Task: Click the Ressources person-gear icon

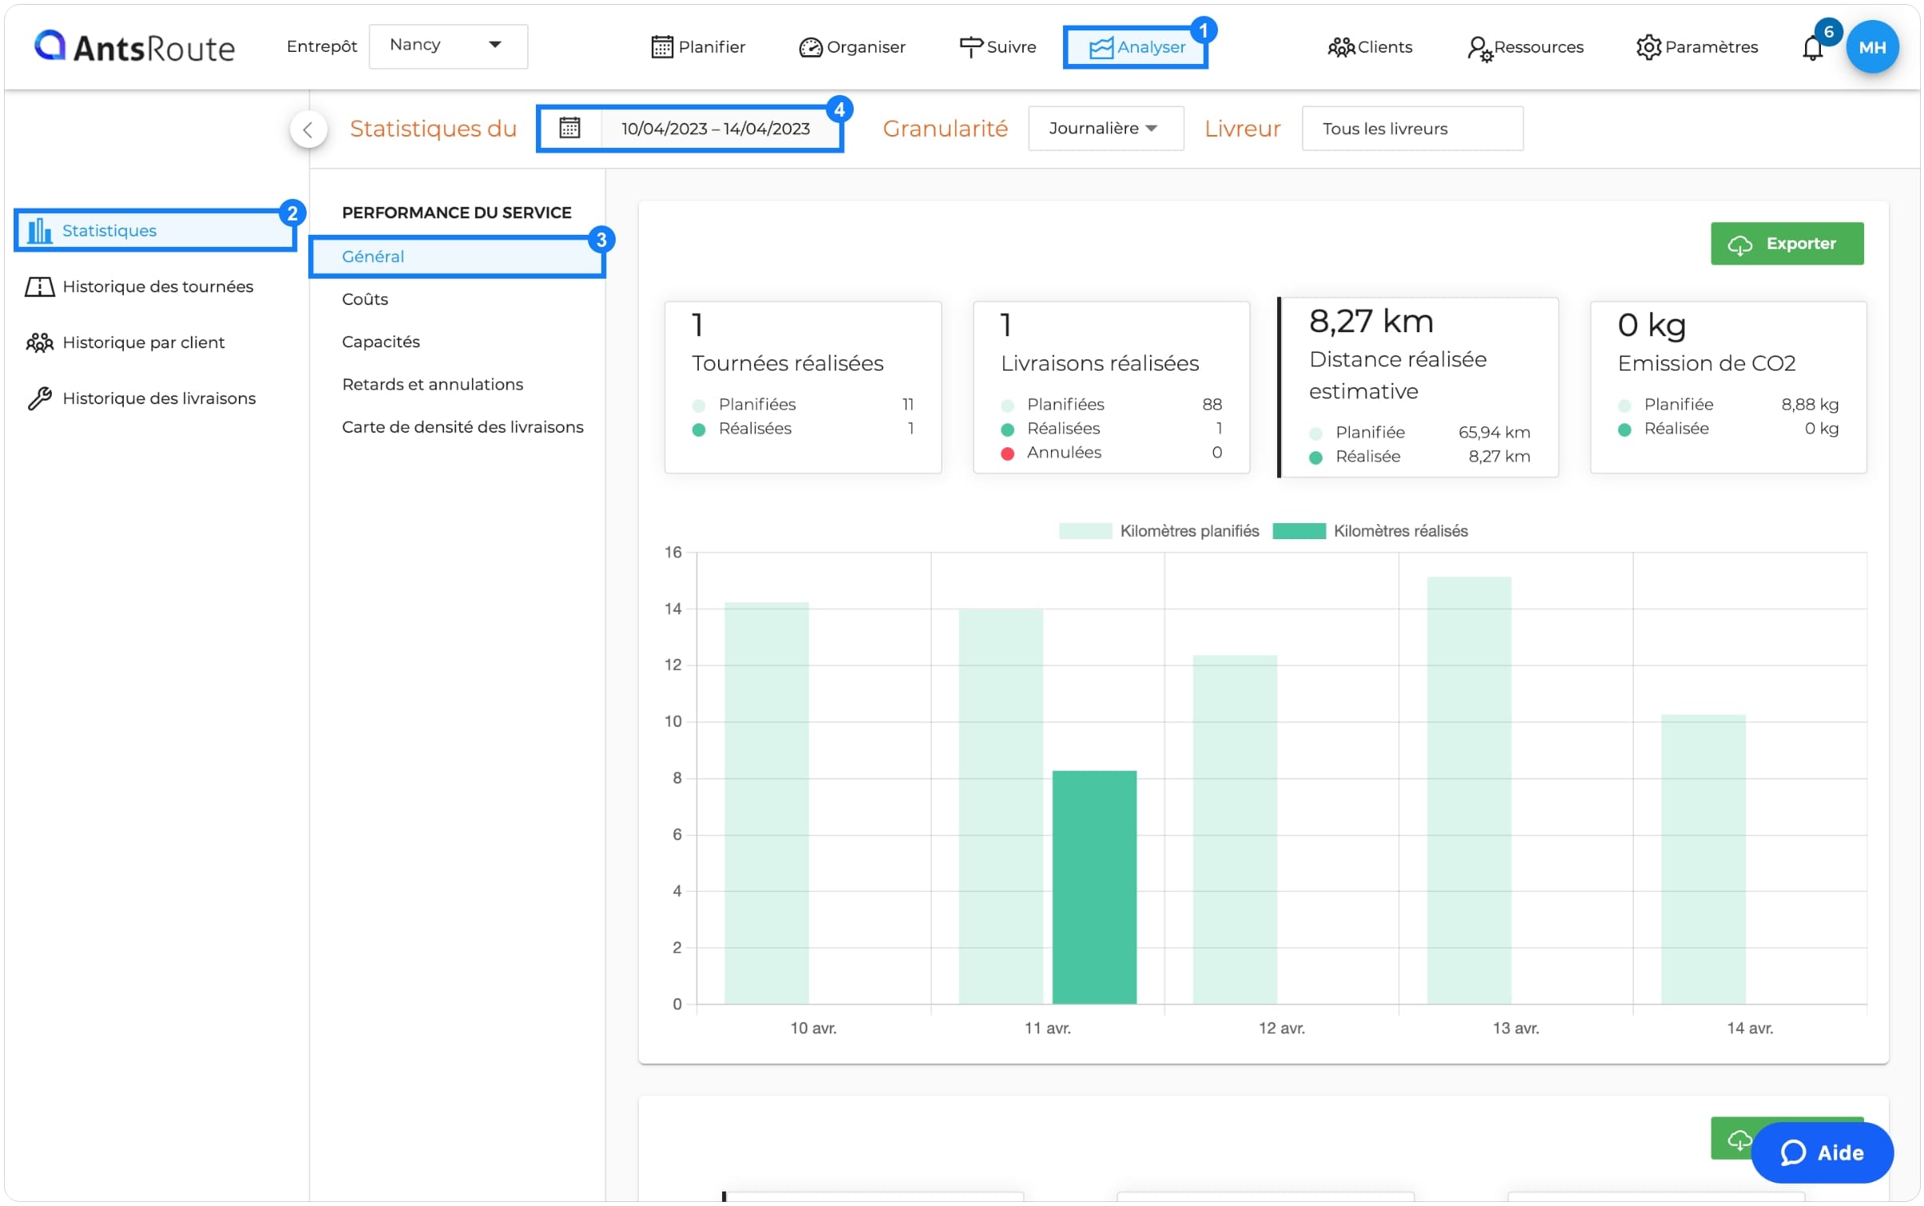Action: 1479,49
